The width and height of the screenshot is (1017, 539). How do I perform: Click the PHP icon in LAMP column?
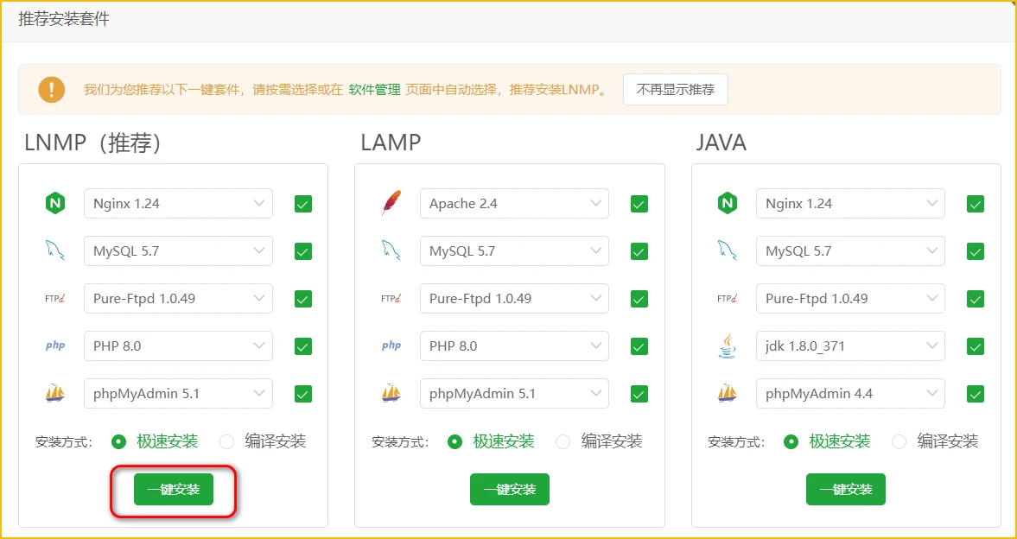(x=391, y=346)
